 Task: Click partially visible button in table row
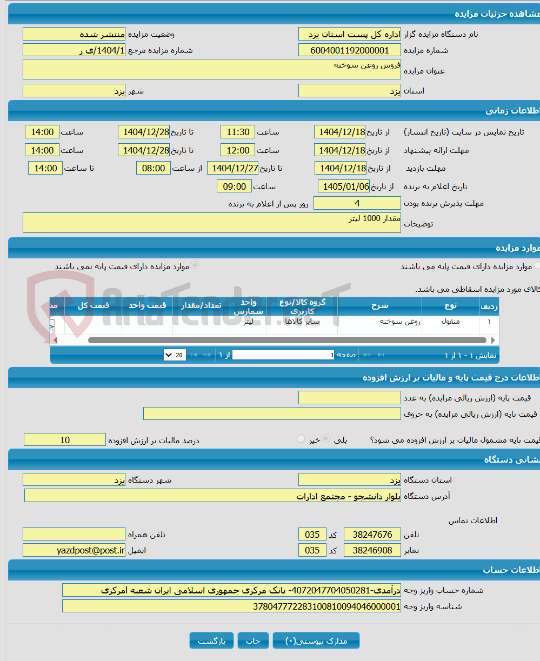52,325
